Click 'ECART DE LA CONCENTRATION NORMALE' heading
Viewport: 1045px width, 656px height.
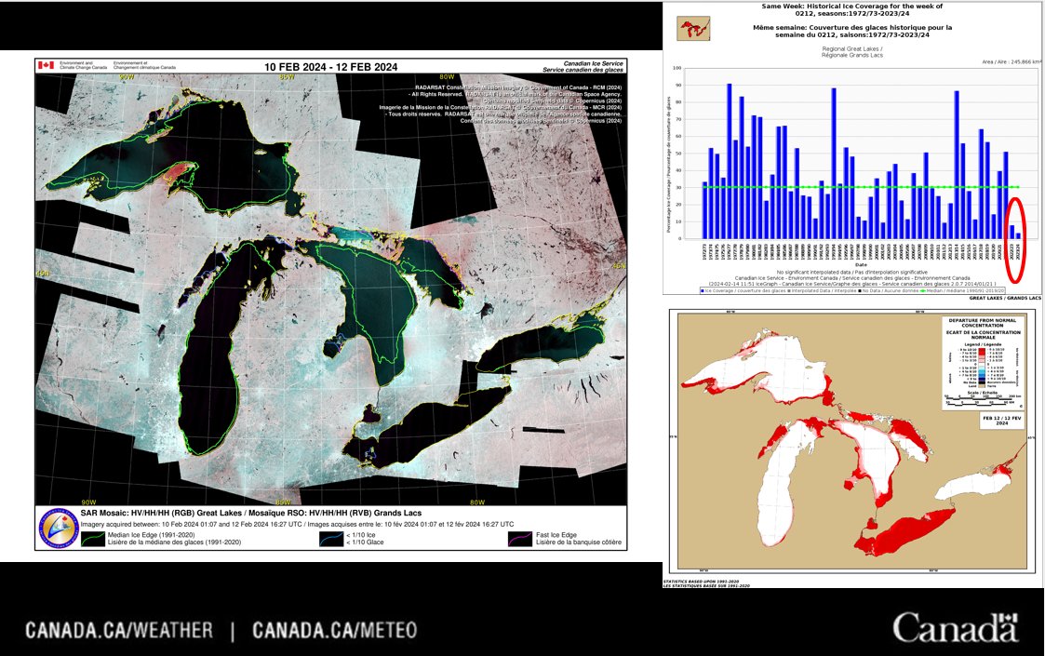point(983,334)
